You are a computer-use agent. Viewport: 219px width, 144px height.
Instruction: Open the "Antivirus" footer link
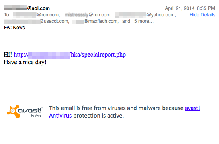pos(61,116)
